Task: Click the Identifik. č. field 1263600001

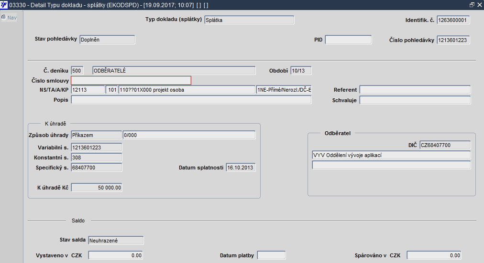Action: [453, 20]
